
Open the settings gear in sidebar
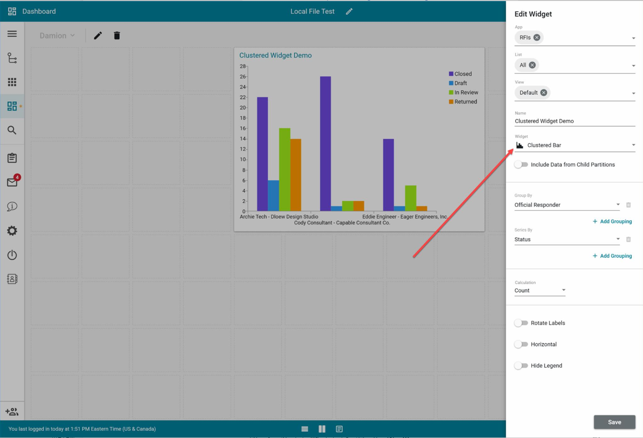[12, 231]
